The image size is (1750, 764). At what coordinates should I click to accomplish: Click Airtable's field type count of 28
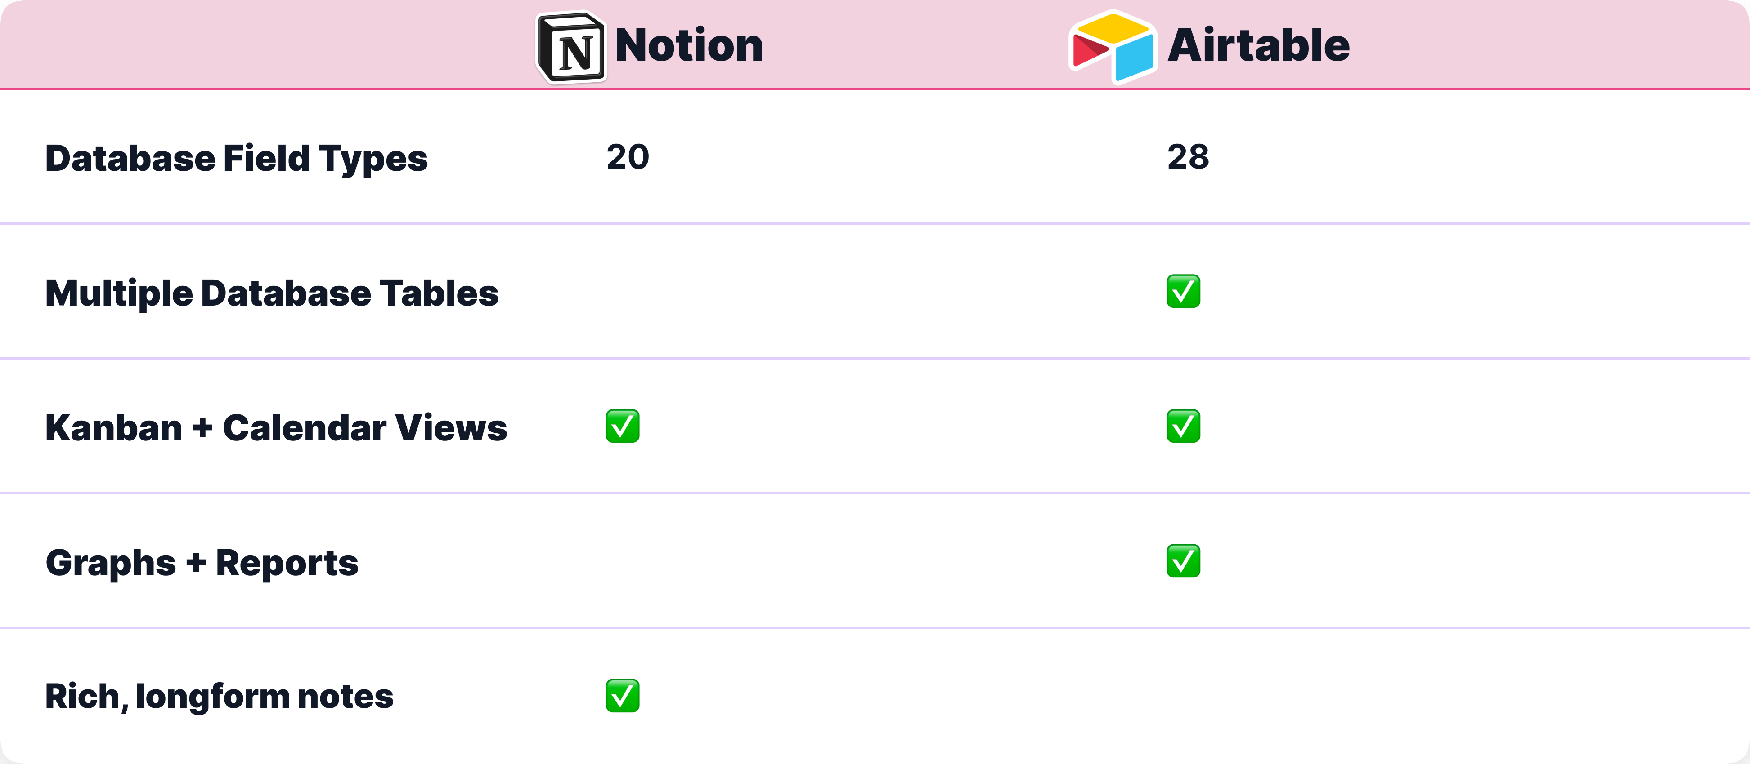click(1188, 157)
